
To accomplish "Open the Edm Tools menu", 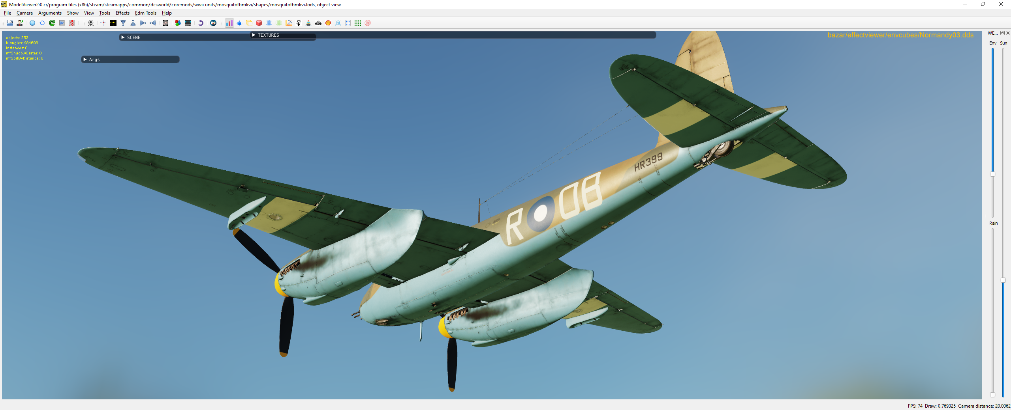I will click(146, 13).
